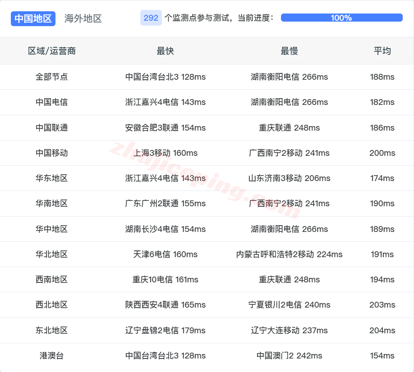Click the 203ms average value

pos(382,305)
